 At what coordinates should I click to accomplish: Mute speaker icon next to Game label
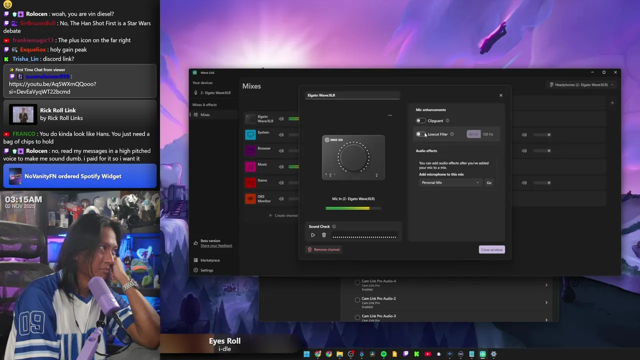[281, 182]
